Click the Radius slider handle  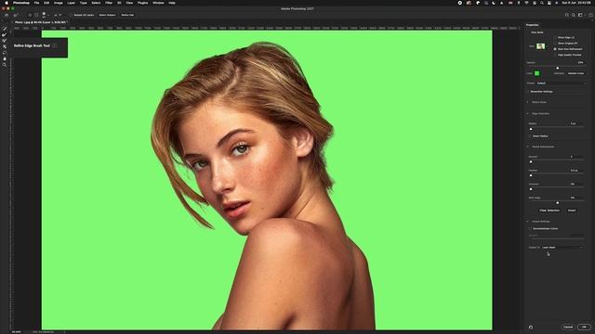531,129
